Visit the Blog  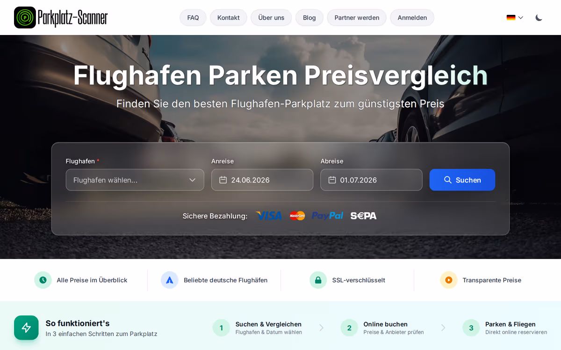309,18
